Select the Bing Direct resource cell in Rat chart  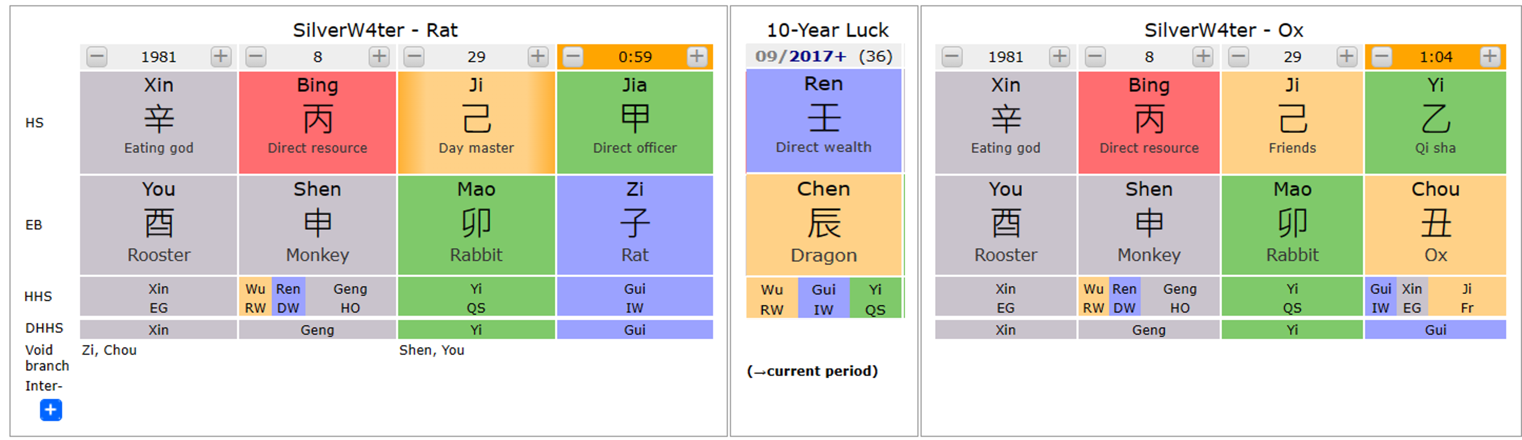(x=317, y=122)
